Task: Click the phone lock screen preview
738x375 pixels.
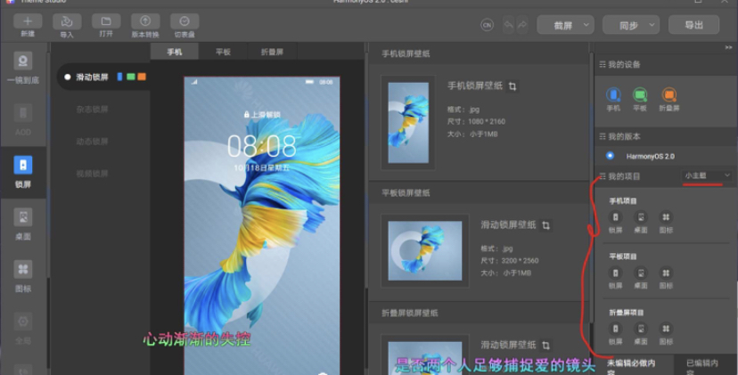Action: tap(262, 226)
